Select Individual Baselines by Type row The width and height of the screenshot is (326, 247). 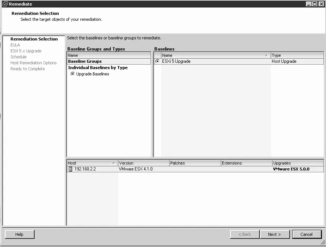pos(109,68)
